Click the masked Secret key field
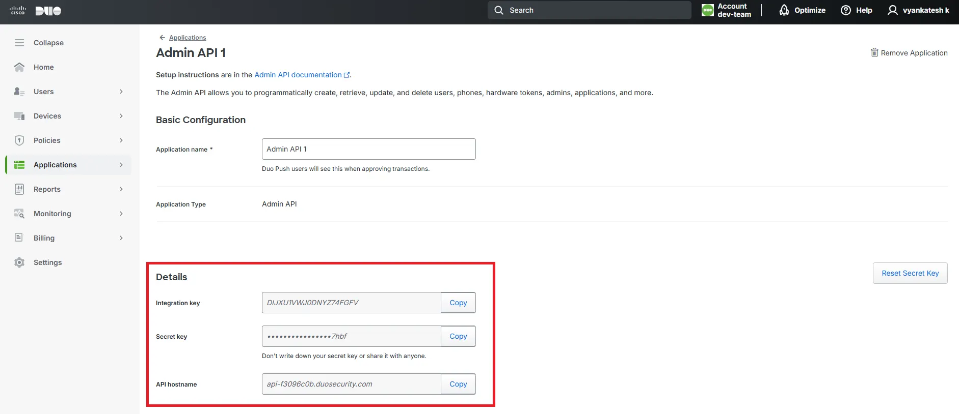 coord(352,336)
